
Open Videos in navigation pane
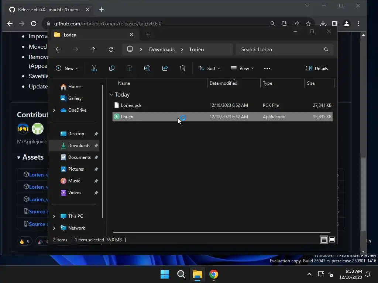(x=74, y=193)
